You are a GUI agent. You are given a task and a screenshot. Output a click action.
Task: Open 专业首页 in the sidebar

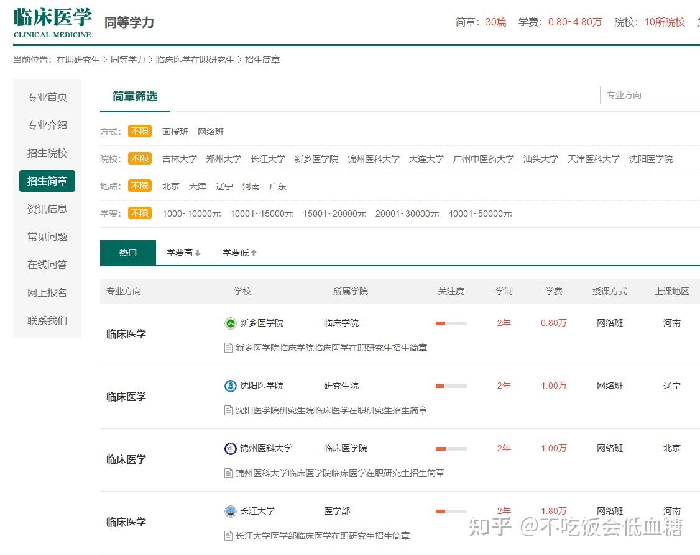[x=47, y=97]
